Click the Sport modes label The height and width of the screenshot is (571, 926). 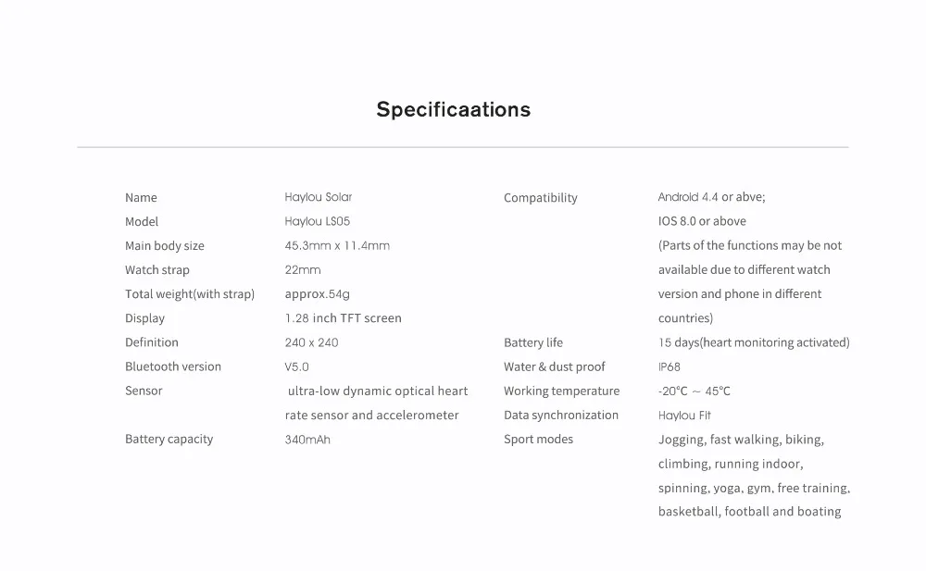[x=538, y=440]
